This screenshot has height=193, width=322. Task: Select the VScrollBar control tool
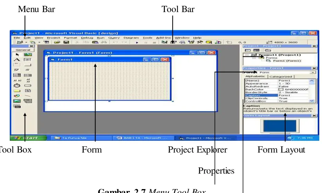[x=28, y=80]
